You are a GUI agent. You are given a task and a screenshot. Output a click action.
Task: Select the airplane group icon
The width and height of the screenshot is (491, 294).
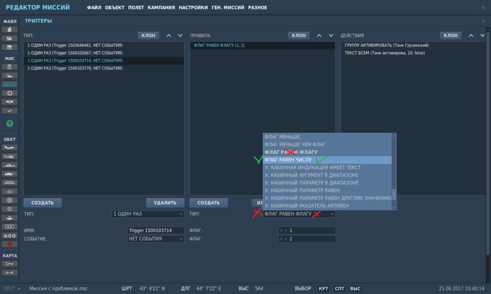9,147
